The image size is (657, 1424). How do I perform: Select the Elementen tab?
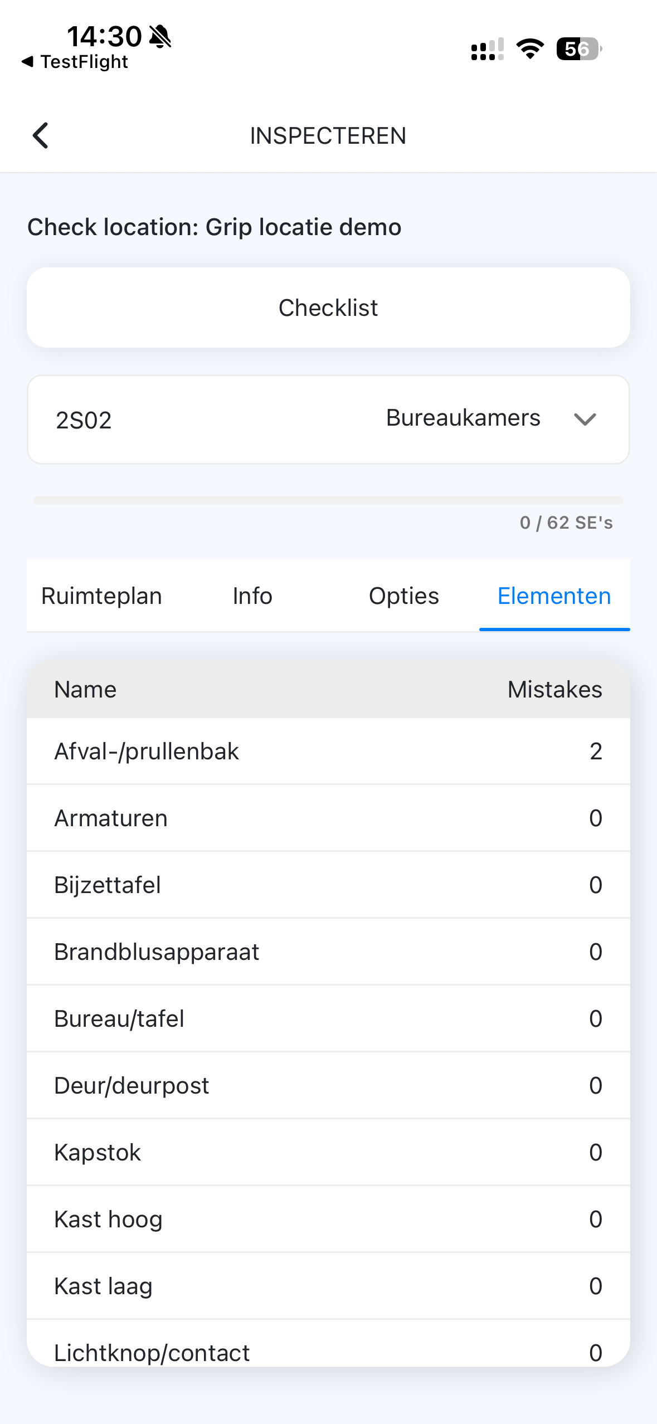[554, 596]
